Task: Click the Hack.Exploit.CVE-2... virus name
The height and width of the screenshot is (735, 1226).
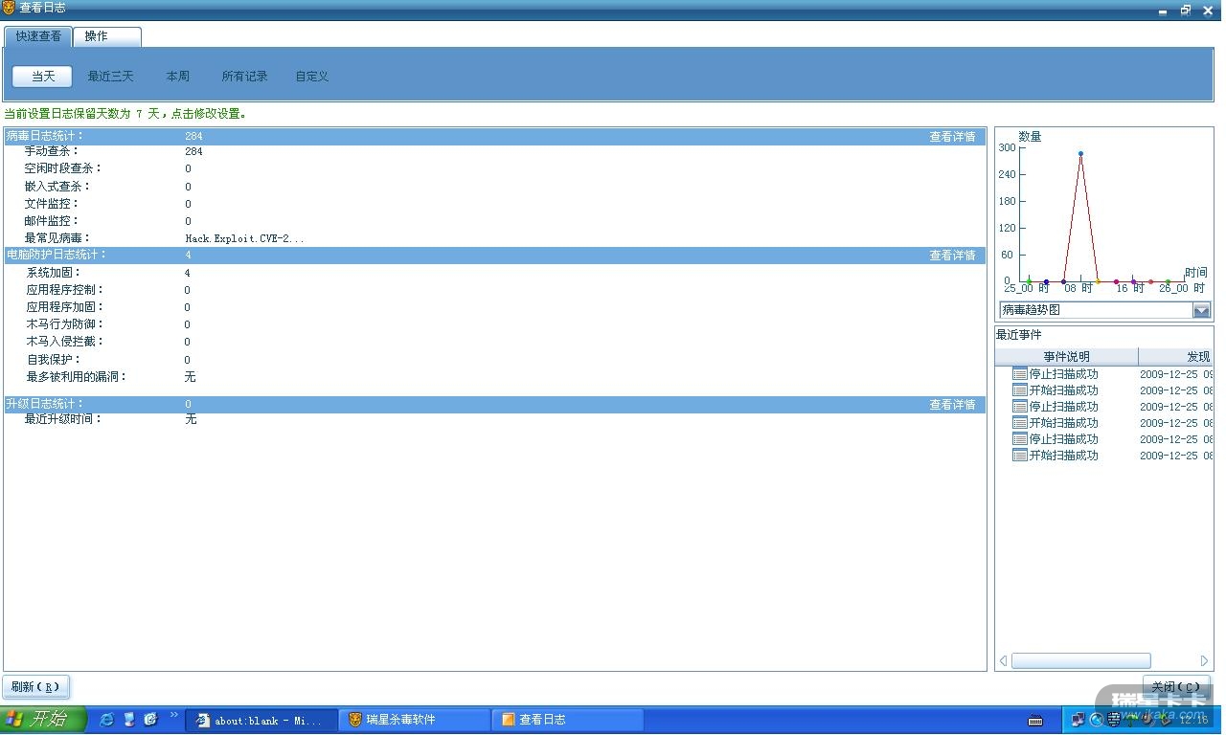Action: [x=244, y=238]
